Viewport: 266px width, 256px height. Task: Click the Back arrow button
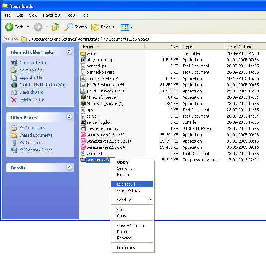14,27
